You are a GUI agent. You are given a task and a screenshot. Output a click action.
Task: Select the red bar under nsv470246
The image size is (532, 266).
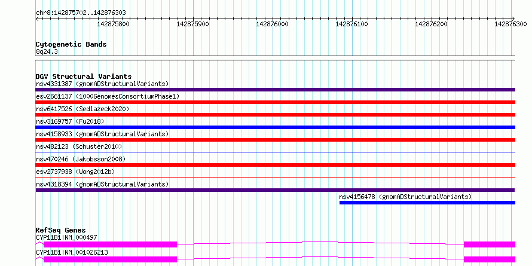pos(275,165)
